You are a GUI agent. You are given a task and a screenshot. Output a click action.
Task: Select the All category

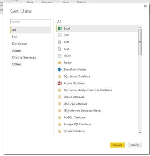[31, 30]
